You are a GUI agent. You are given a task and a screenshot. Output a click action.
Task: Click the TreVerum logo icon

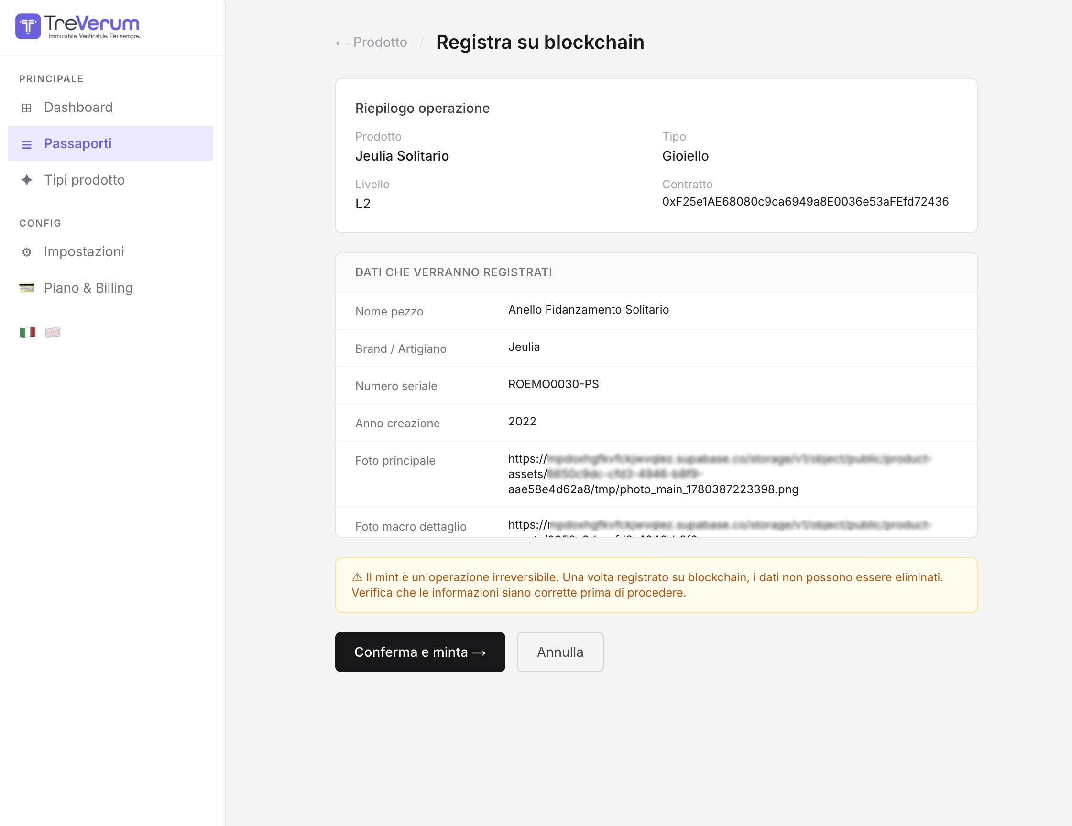click(x=28, y=26)
